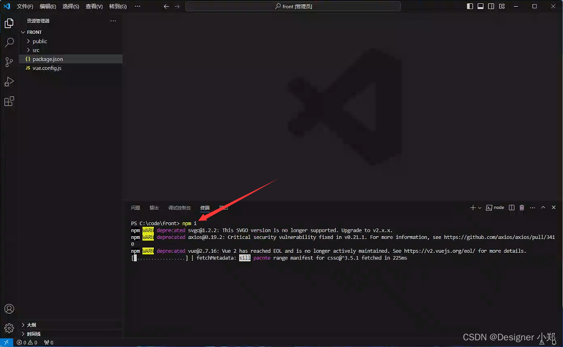The height and width of the screenshot is (347, 563).
Task: Switch to the 输出 output tab
Action: pos(154,208)
